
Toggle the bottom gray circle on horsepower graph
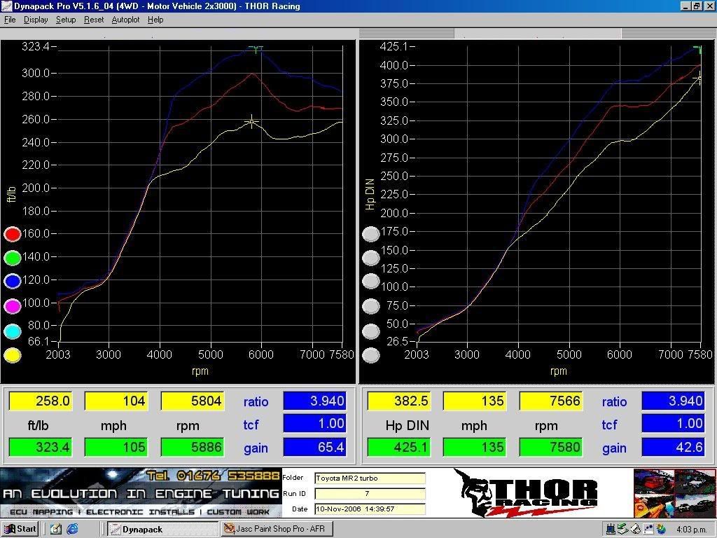click(371, 355)
